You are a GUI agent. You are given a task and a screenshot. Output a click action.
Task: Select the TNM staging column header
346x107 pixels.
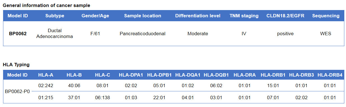point(244,16)
